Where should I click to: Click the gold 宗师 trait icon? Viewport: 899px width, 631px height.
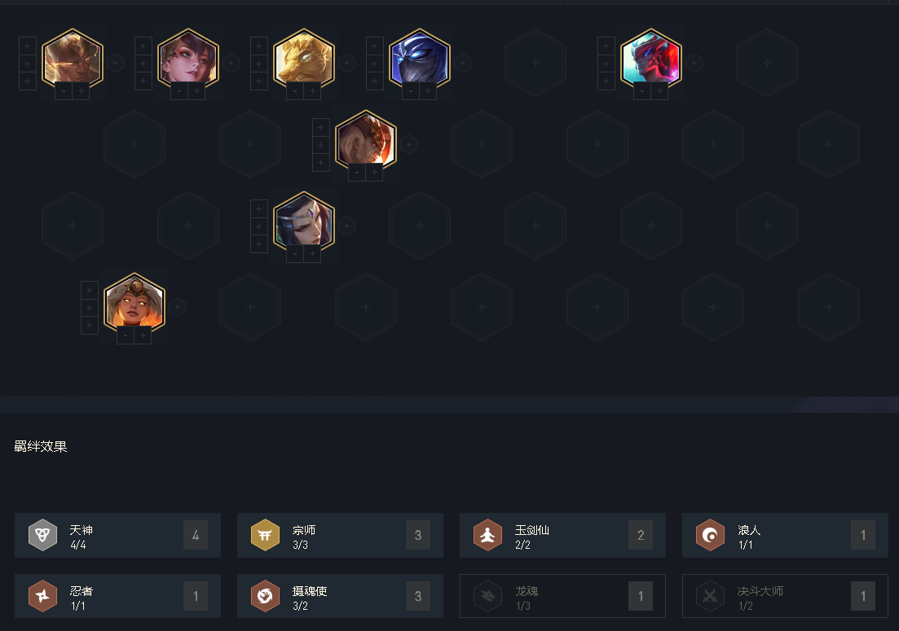click(x=265, y=535)
